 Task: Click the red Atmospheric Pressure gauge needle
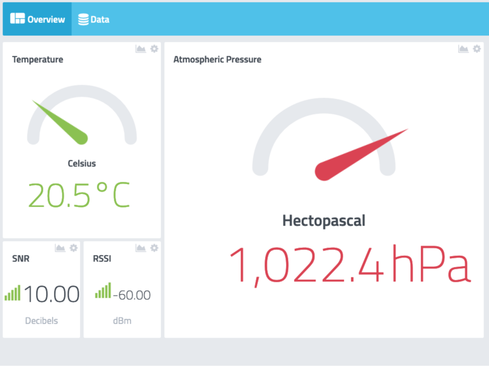pos(361,155)
